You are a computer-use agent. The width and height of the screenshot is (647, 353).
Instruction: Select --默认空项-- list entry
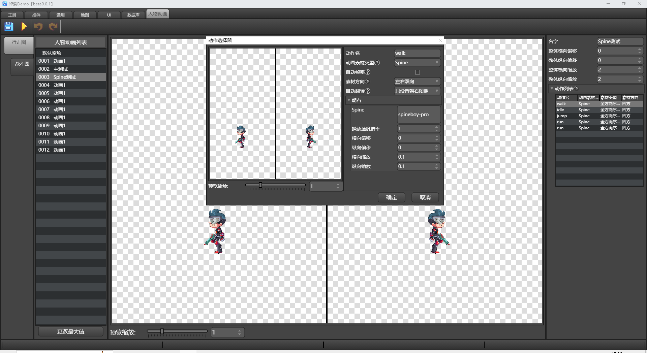[x=71, y=53]
